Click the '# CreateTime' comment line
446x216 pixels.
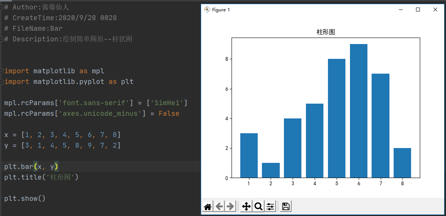[61, 17]
